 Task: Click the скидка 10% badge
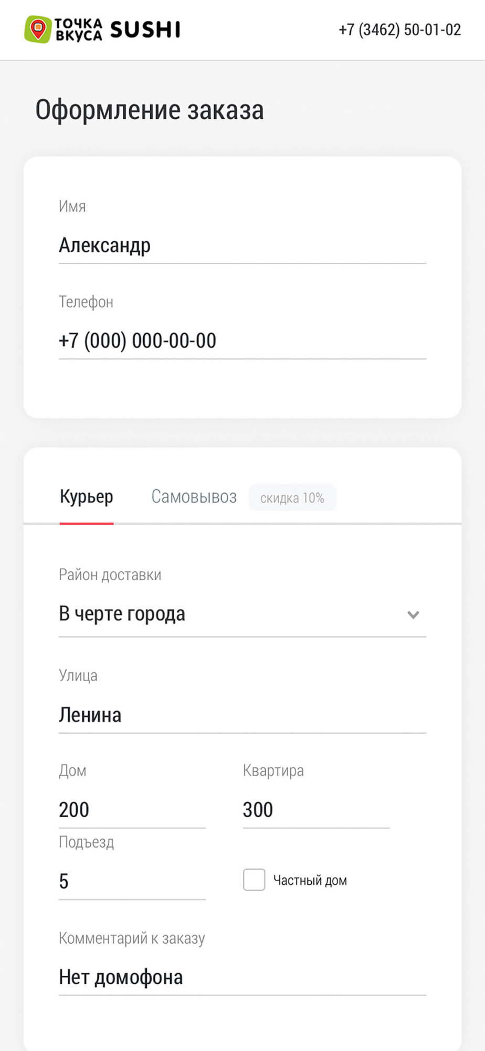[x=292, y=498]
